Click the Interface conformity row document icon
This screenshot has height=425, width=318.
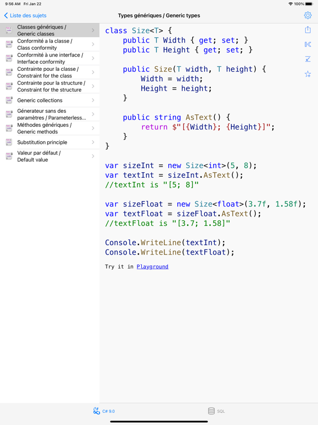[9, 58]
